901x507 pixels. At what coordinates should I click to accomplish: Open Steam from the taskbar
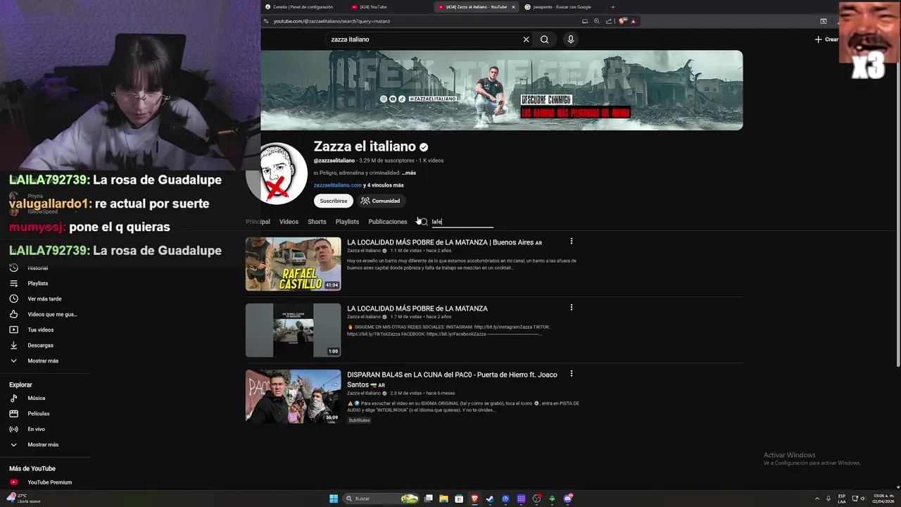point(490,499)
